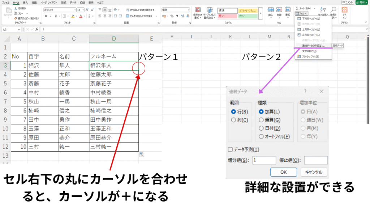Expand the フィル dropdown button

(301, 13)
